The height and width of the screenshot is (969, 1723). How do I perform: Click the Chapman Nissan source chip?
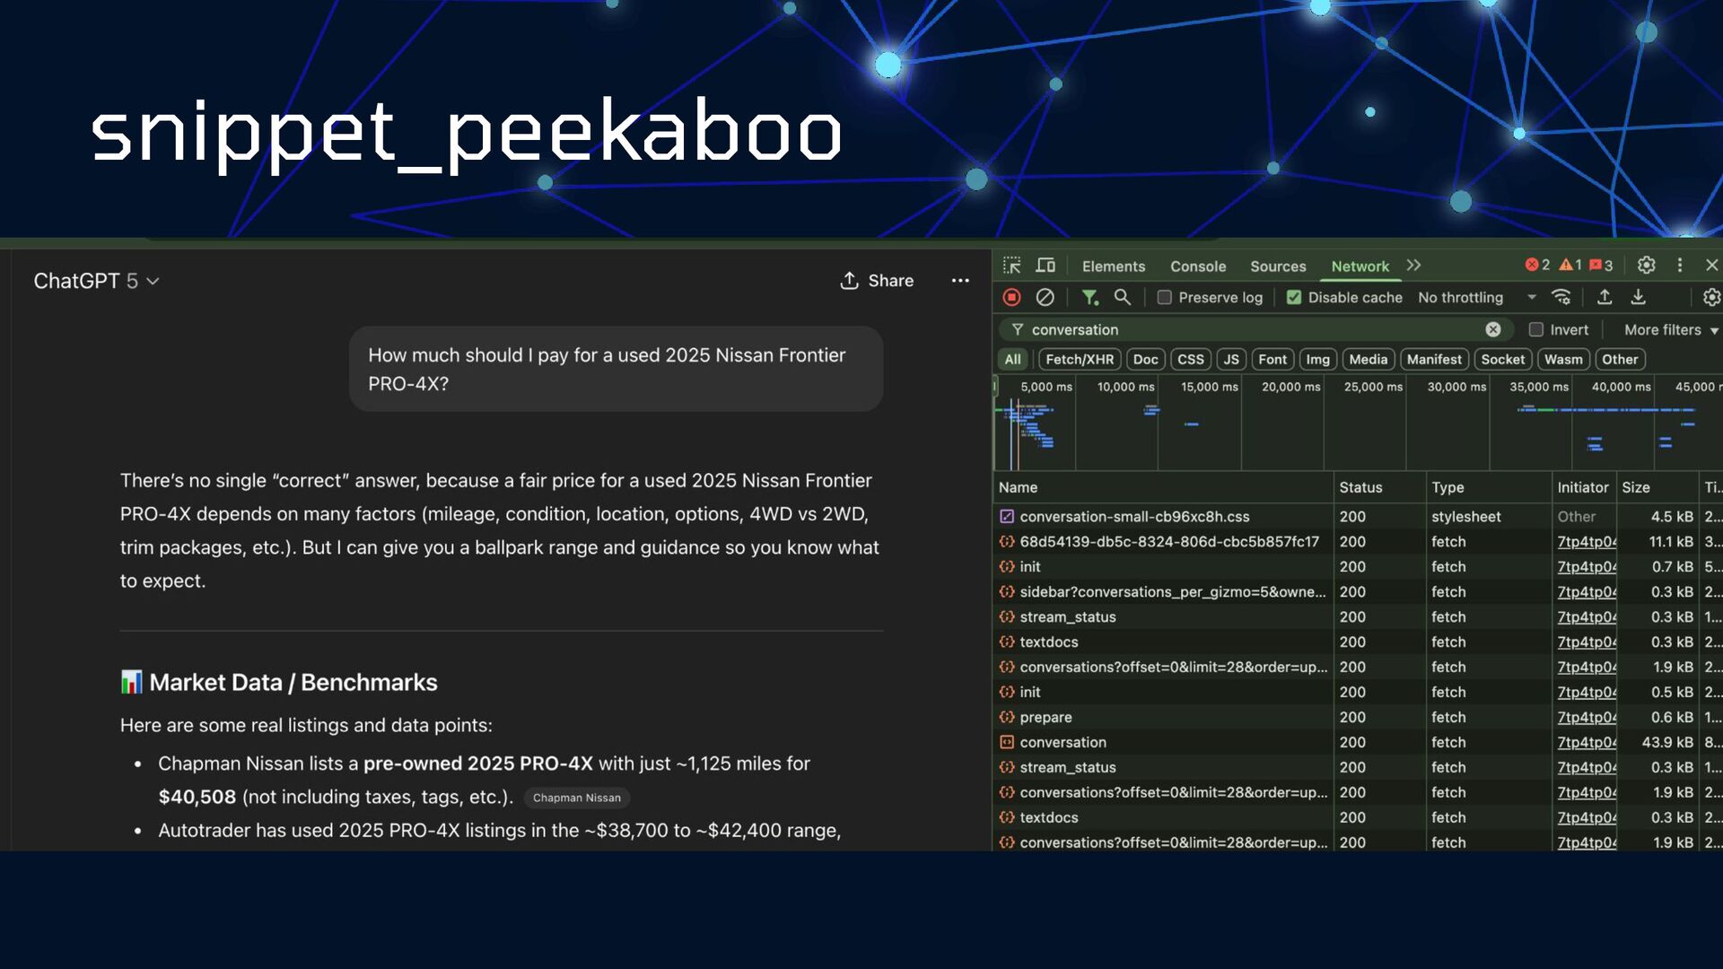pos(576,798)
